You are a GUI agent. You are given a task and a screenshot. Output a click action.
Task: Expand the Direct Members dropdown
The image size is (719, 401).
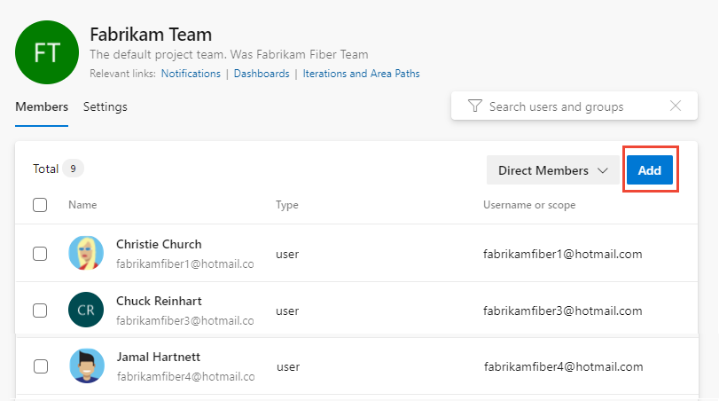tap(552, 170)
